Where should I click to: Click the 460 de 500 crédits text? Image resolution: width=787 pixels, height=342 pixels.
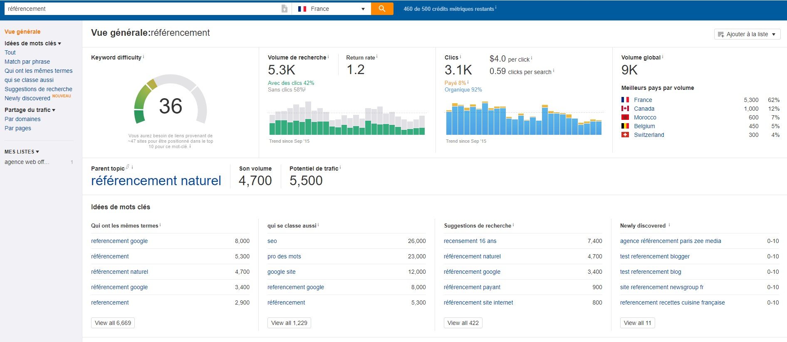tap(449, 9)
